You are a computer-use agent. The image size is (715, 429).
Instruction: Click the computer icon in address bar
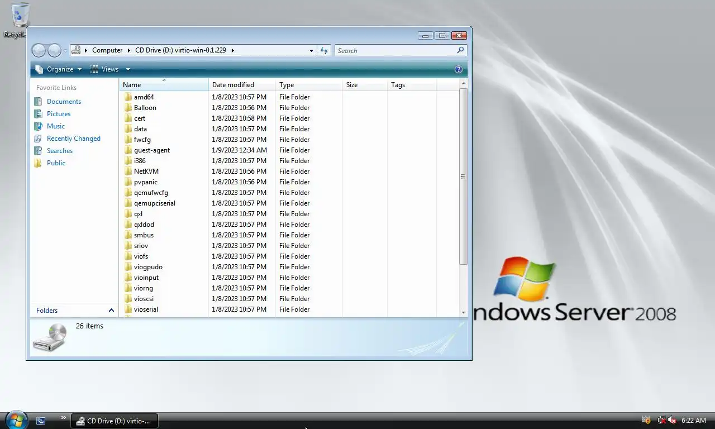77,50
